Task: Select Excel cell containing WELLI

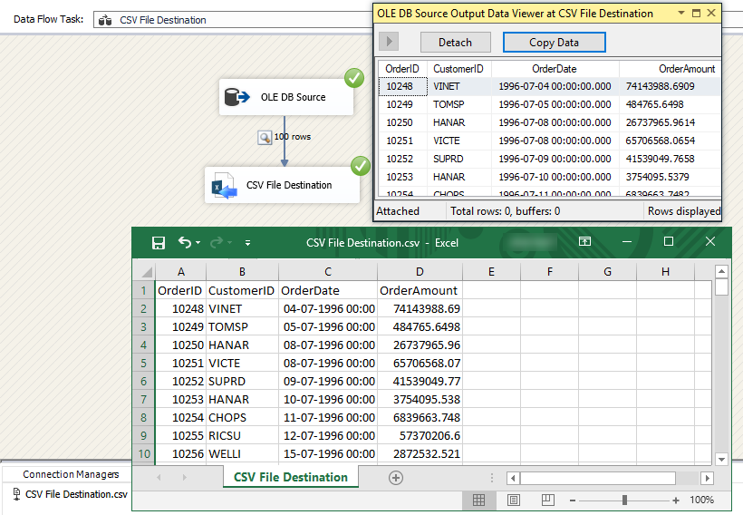Action: [242, 454]
